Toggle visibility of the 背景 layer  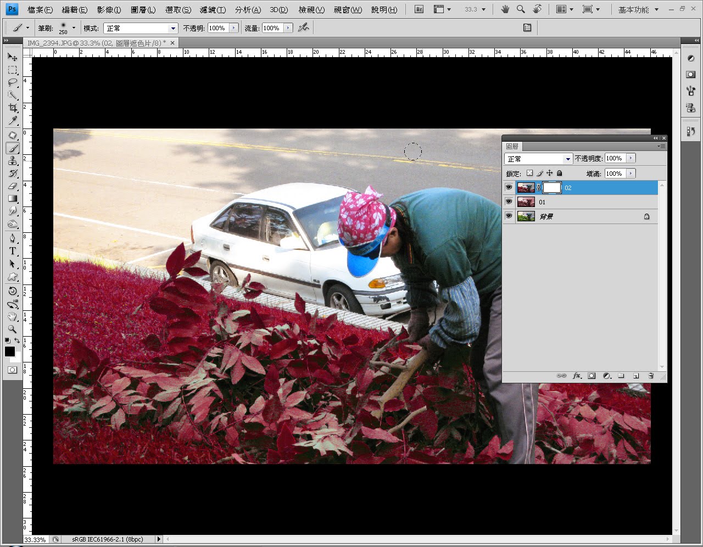(x=509, y=216)
